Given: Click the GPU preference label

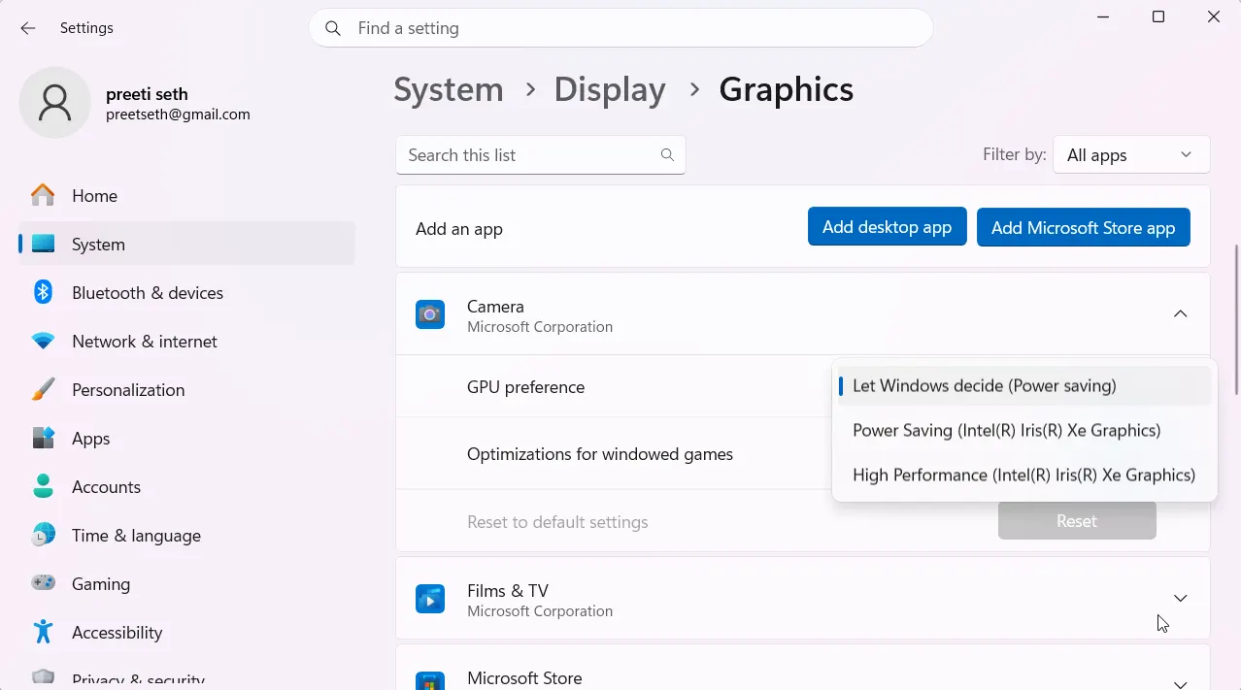Looking at the screenshot, I should coord(525,387).
